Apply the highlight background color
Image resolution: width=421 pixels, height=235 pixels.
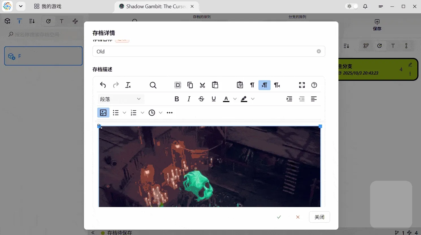coord(244,99)
